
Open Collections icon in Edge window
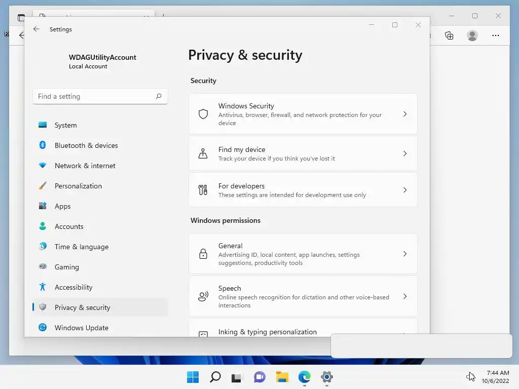click(449, 35)
